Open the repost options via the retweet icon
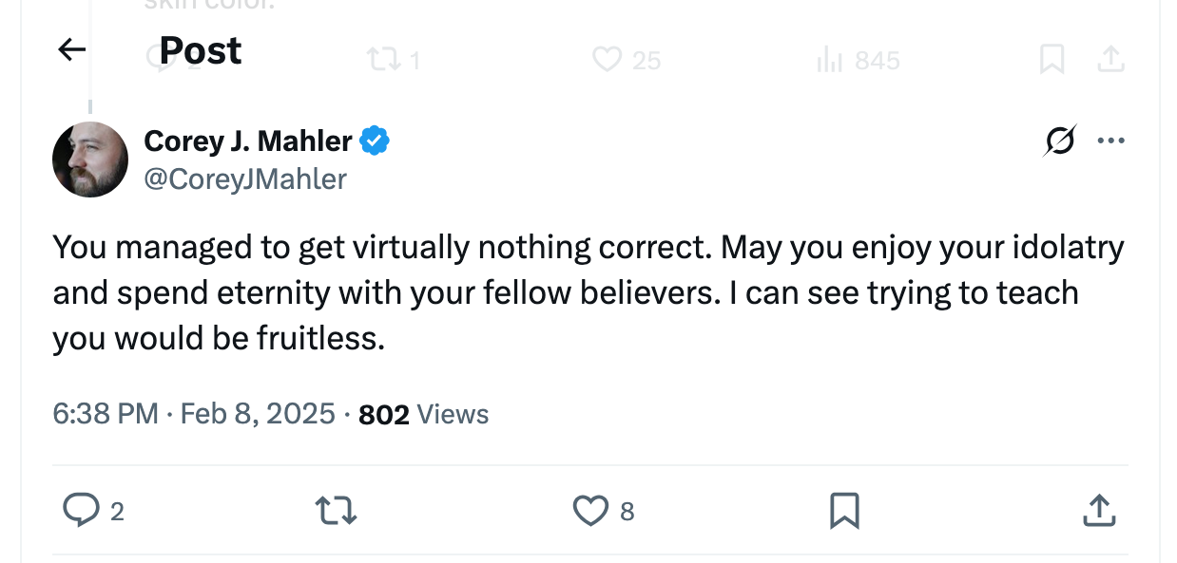The width and height of the screenshot is (1177, 563). (336, 511)
